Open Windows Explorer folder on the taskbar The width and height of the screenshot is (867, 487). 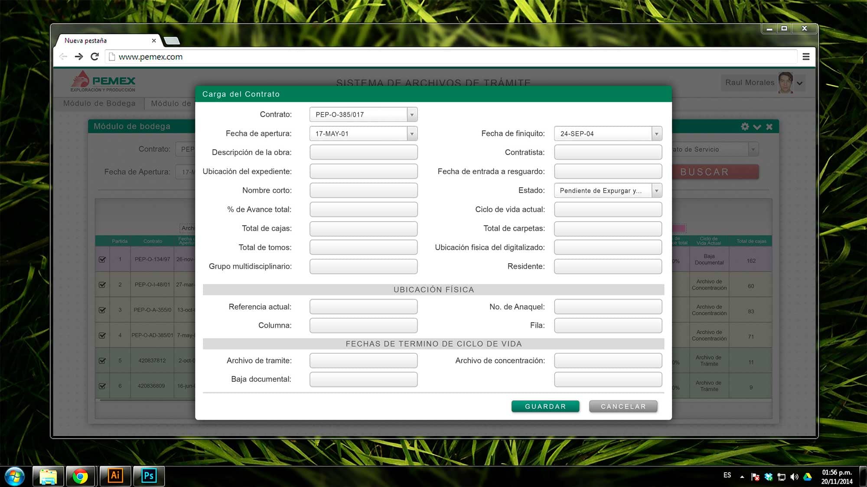tap(48, 476)
